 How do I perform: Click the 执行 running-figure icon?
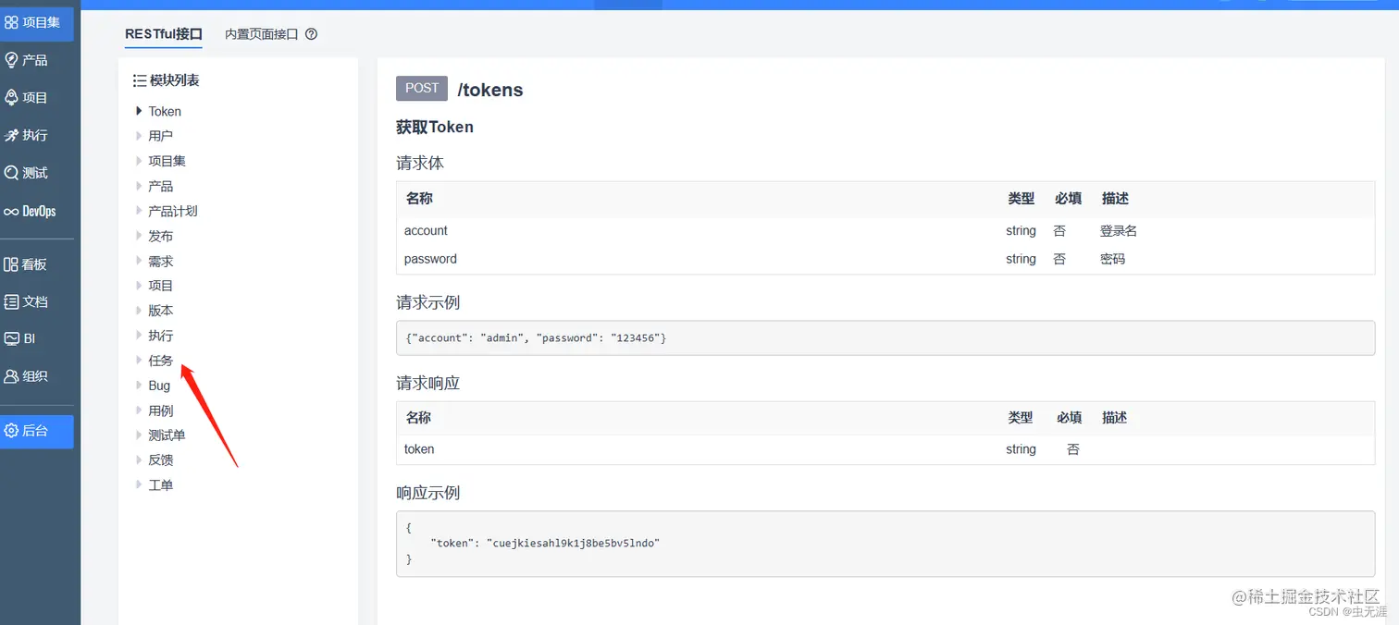[11, 135]
